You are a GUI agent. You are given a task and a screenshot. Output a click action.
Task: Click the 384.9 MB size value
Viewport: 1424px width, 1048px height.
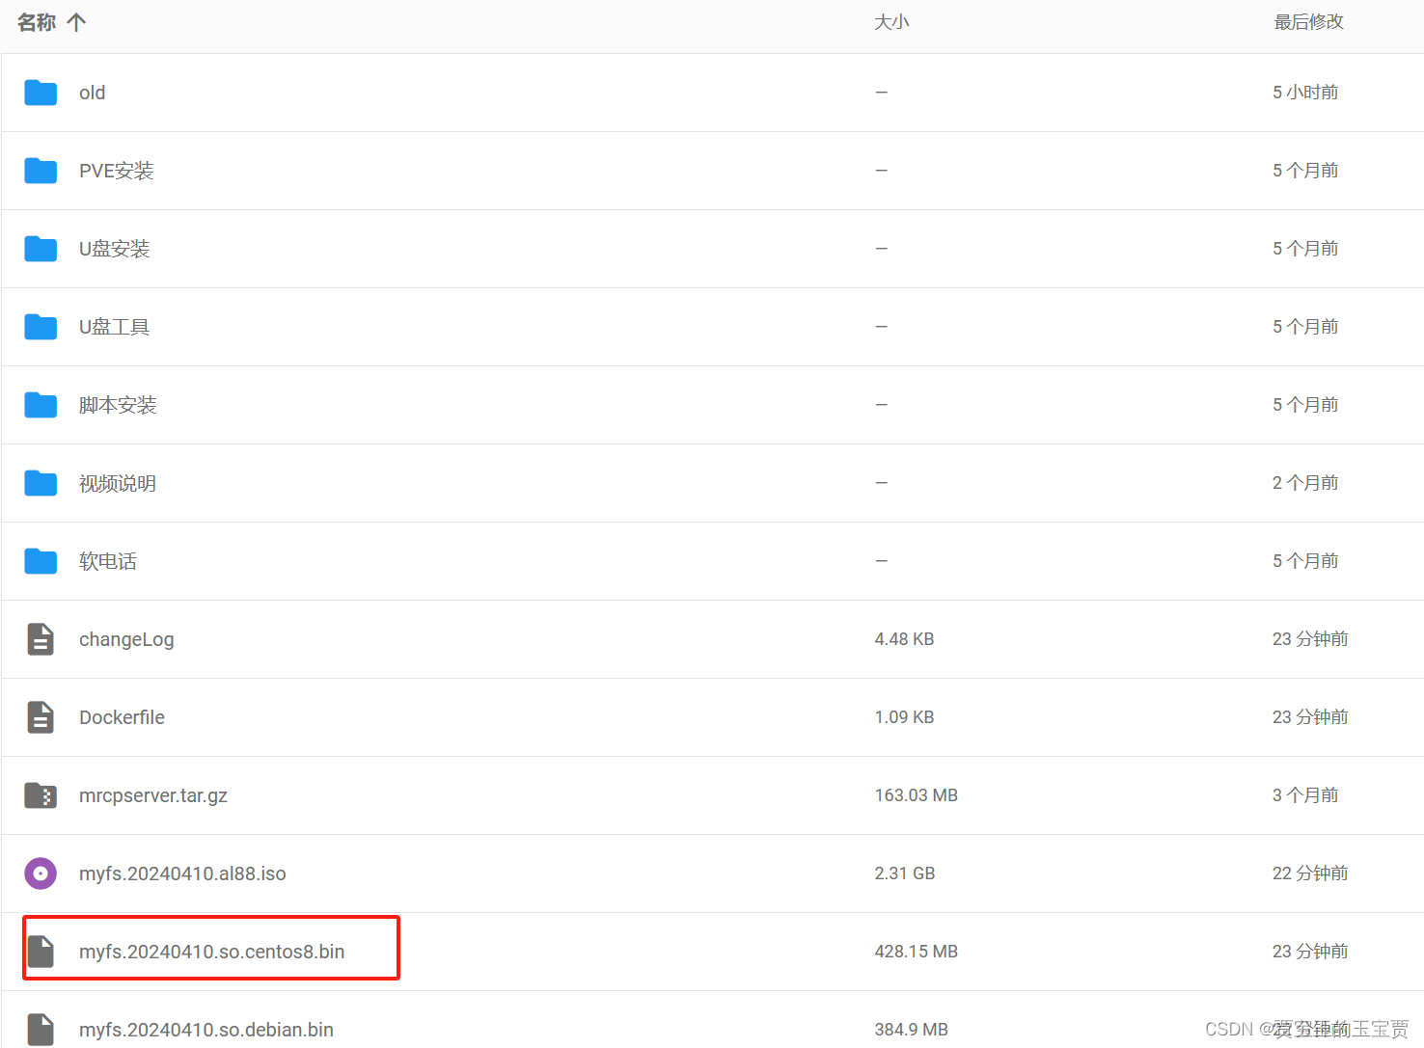[912, 1030]
